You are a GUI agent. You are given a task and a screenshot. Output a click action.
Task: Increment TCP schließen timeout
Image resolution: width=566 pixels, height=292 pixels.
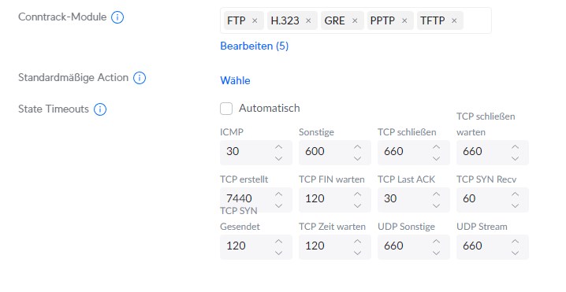436,146
